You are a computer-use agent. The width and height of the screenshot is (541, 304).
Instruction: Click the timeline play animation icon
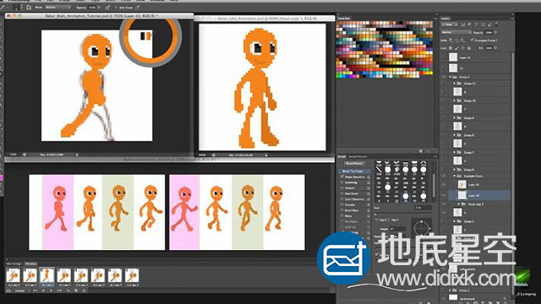pyautogui.click(x=51, y=290)
